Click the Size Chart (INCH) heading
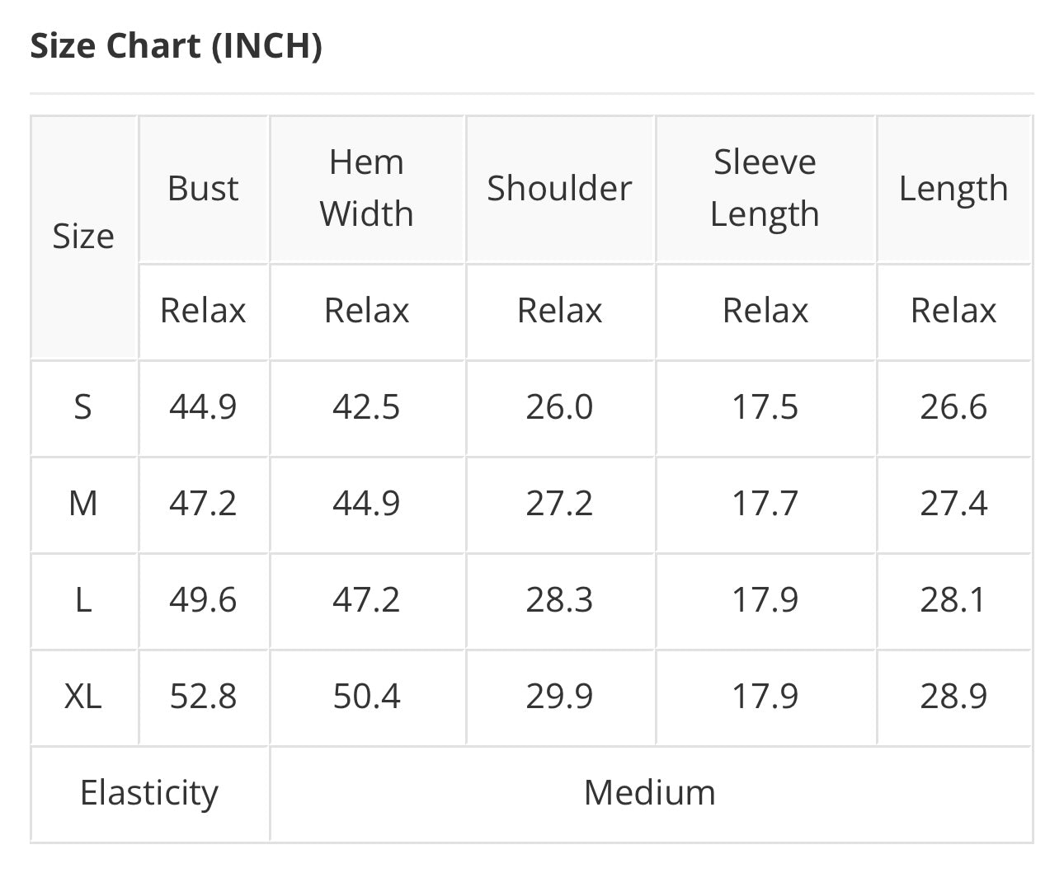This screenshot has width=1064, height=873. [x=176, y=45]
